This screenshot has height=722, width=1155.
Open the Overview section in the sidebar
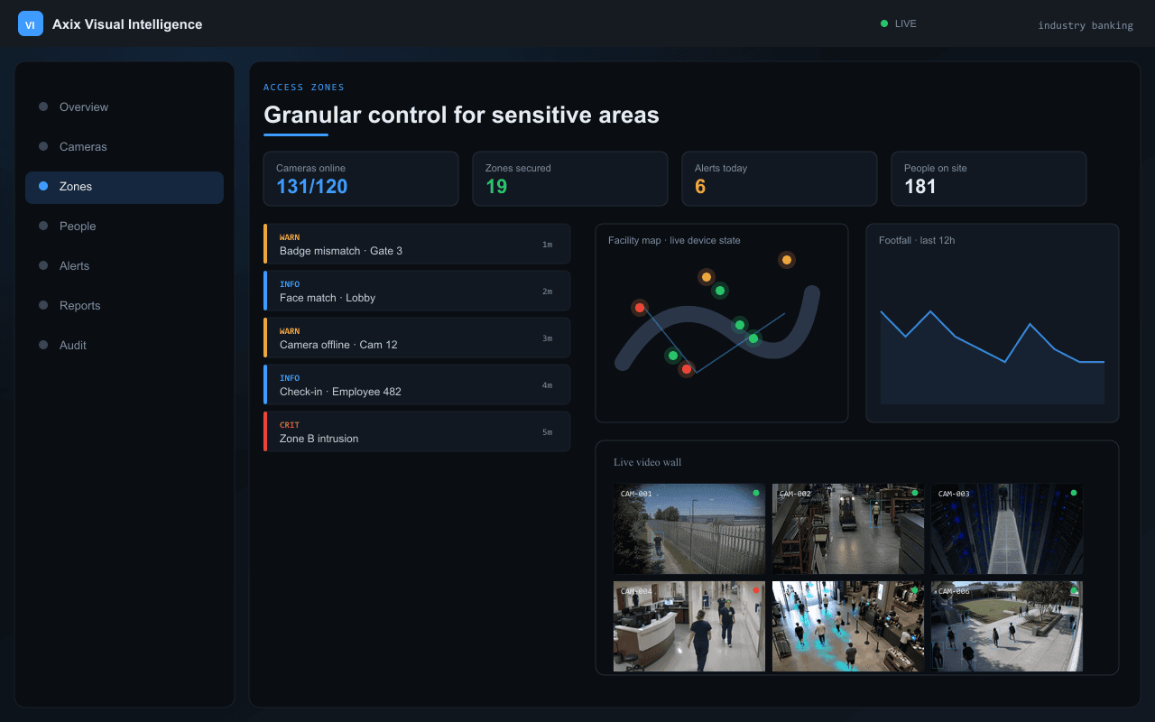(x=125, y=106)
